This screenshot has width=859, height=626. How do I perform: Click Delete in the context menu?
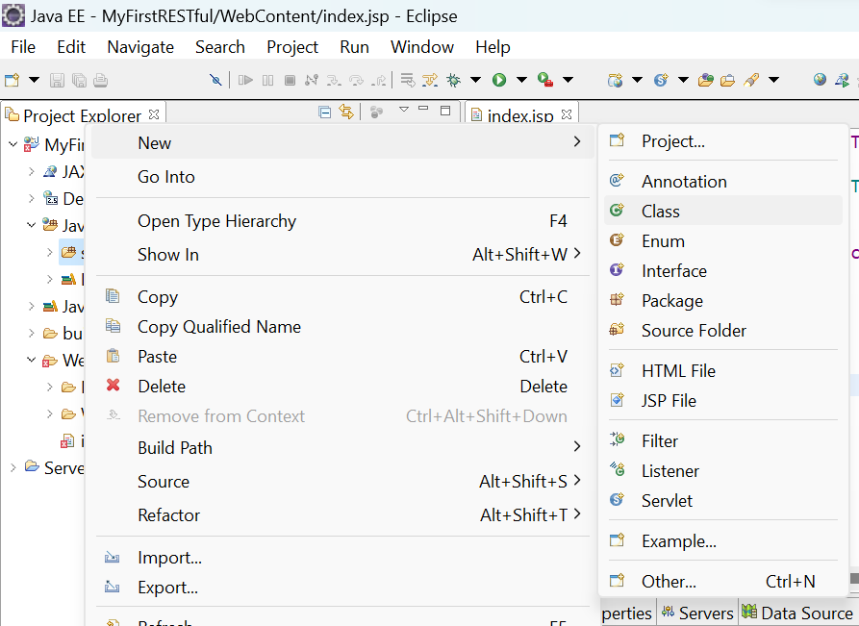click(x=342, y=387)
